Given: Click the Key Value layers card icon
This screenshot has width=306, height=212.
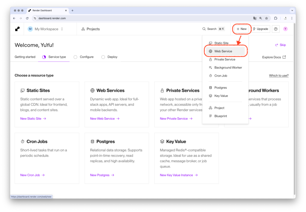Looking at the screenshot, I should 162,142.
